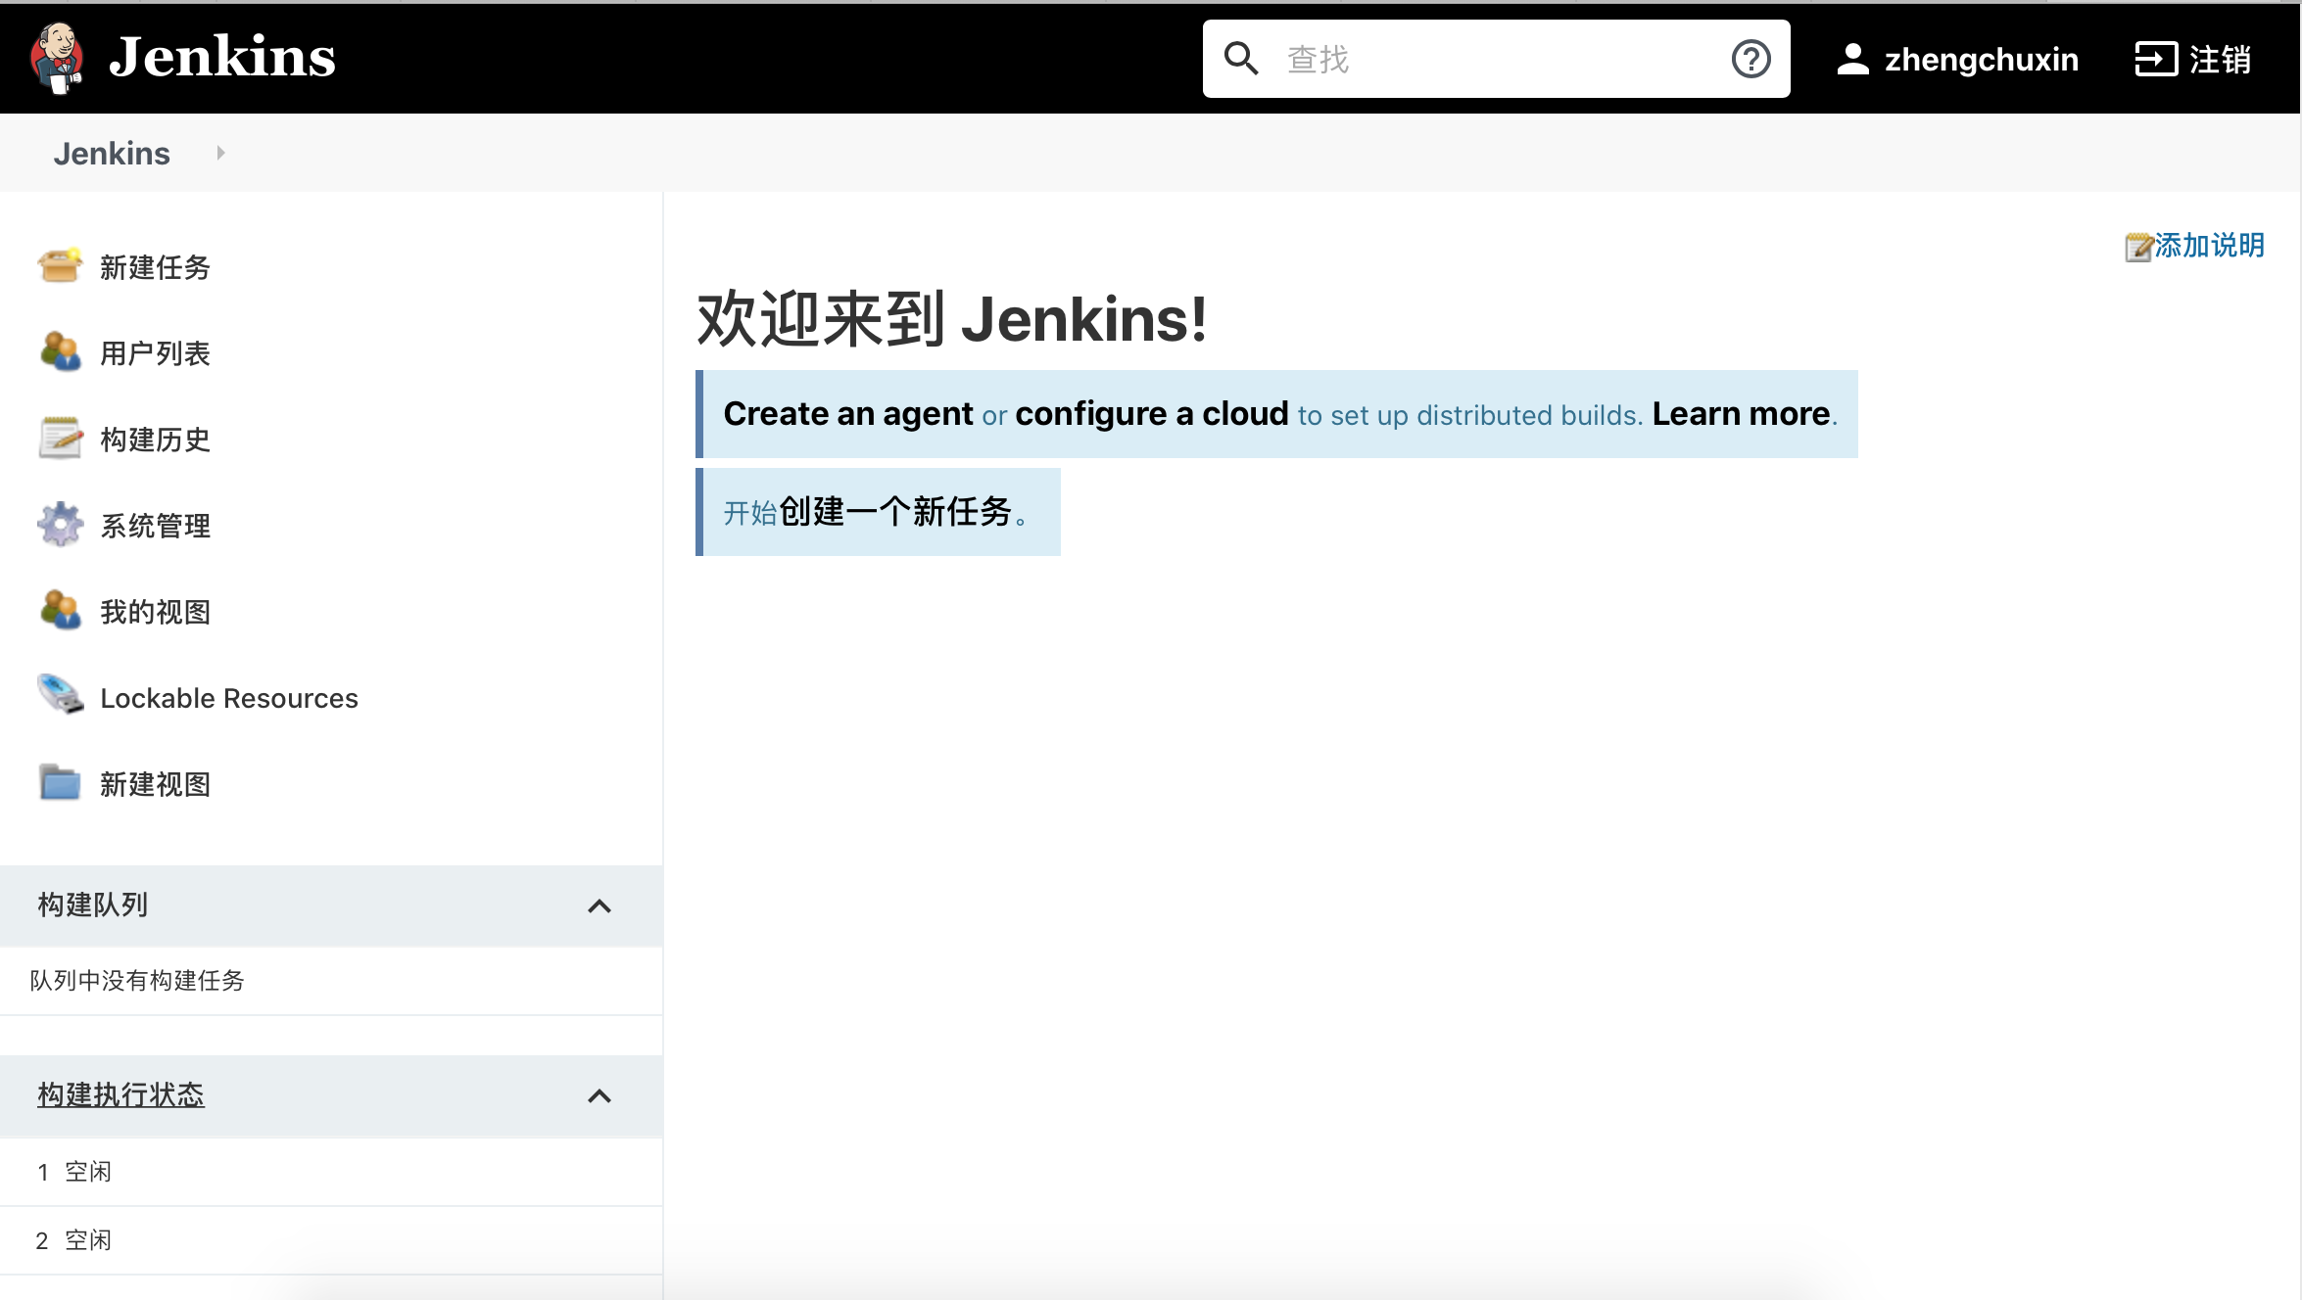Click the 构建历史 notepad icon

[60, 439]
